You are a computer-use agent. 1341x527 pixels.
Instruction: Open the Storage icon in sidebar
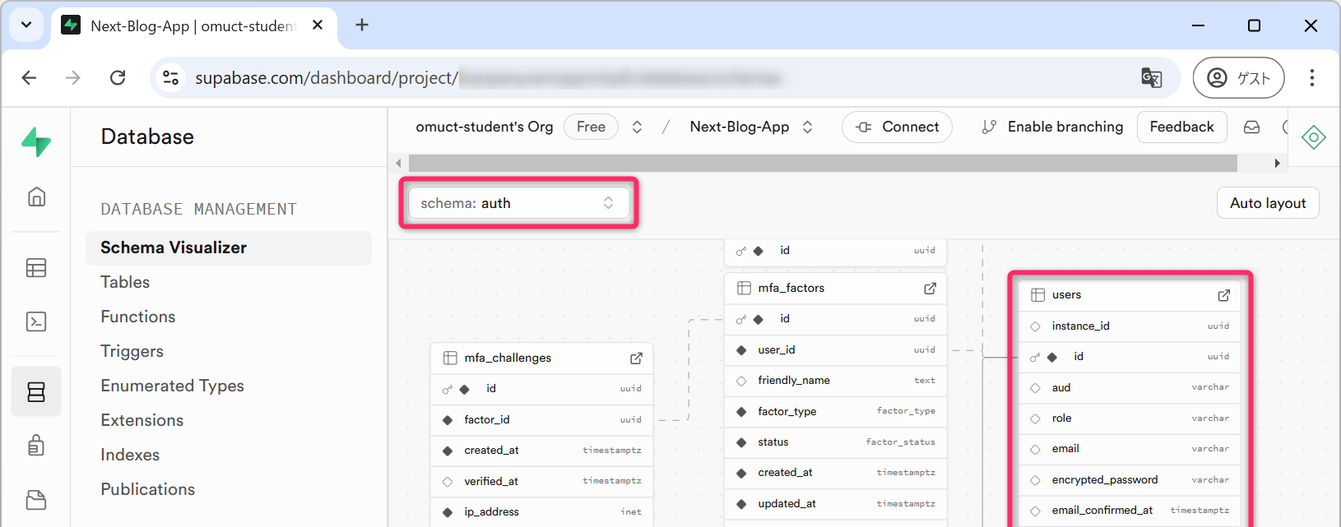pyautogui.click(x=36, y=500)
